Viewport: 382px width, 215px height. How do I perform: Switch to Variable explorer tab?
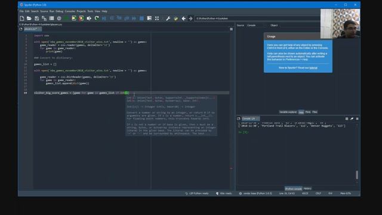click(x=288, y=112)
